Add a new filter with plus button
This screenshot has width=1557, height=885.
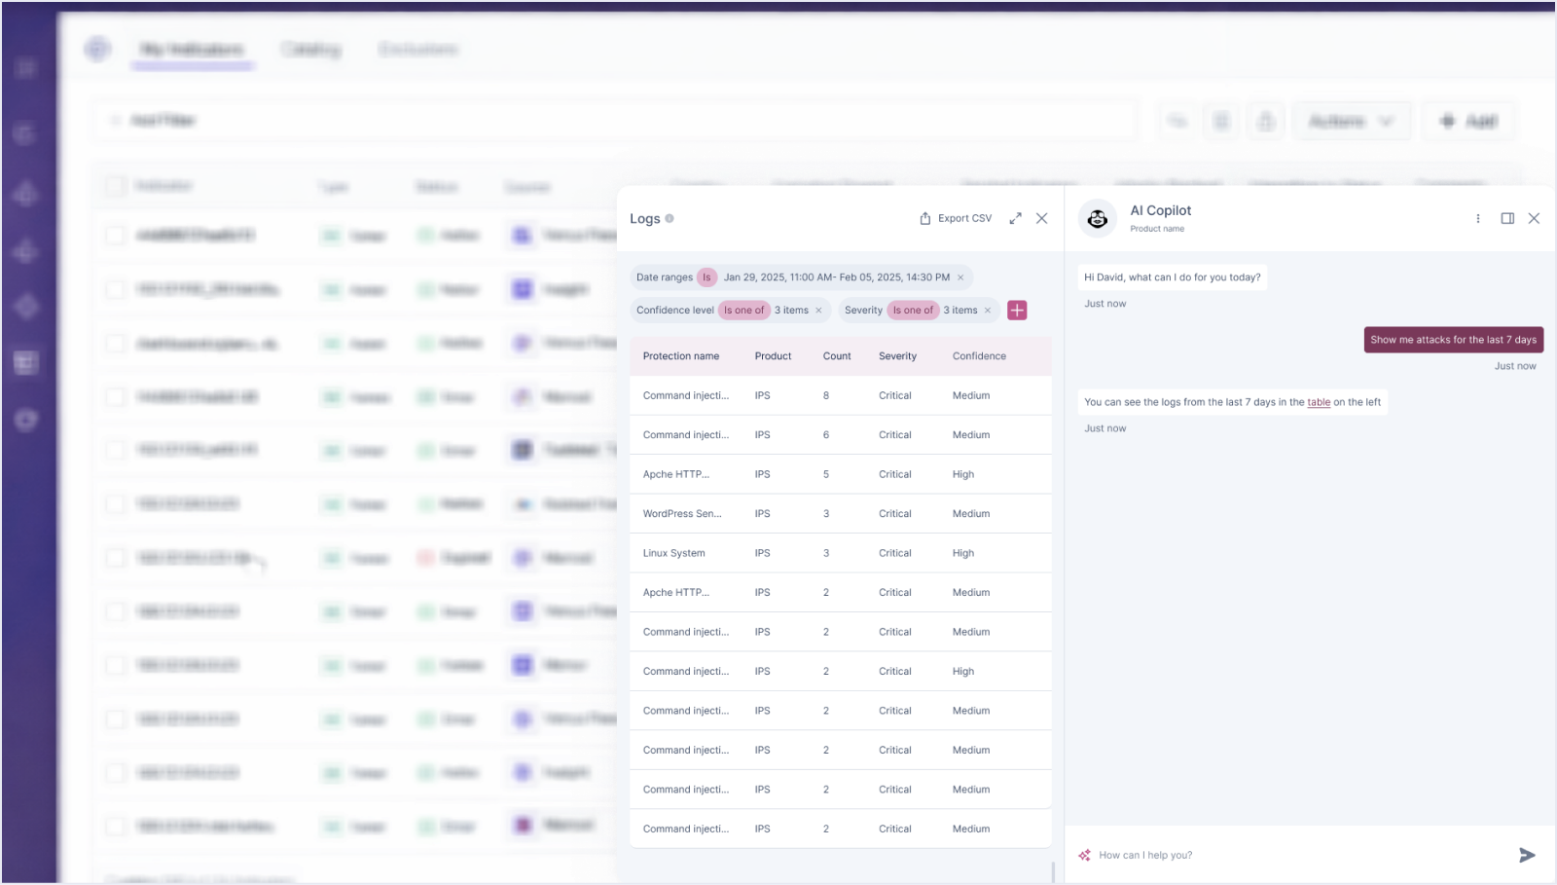pyautogui.click(x=1017, y=311)
